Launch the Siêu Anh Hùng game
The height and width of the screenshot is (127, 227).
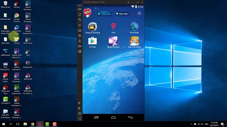[134, 42]
